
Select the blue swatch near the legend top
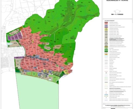[x=106, y=26]
